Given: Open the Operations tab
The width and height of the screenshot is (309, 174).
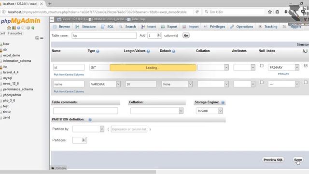Looking at the screenshot, I should (241, 27).
